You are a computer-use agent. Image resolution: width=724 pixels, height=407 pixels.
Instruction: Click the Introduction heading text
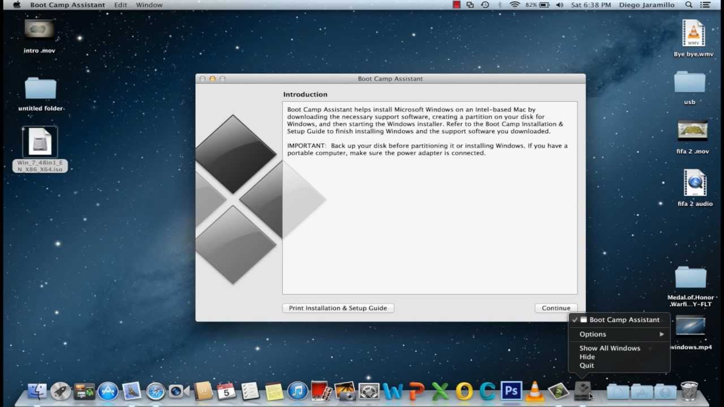pos(305,94)
